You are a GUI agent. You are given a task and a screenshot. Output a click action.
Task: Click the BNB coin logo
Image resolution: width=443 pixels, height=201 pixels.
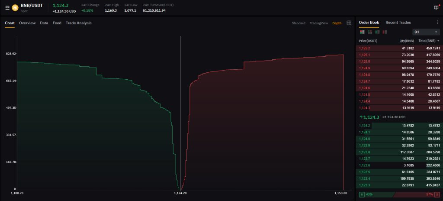point(15,8)
